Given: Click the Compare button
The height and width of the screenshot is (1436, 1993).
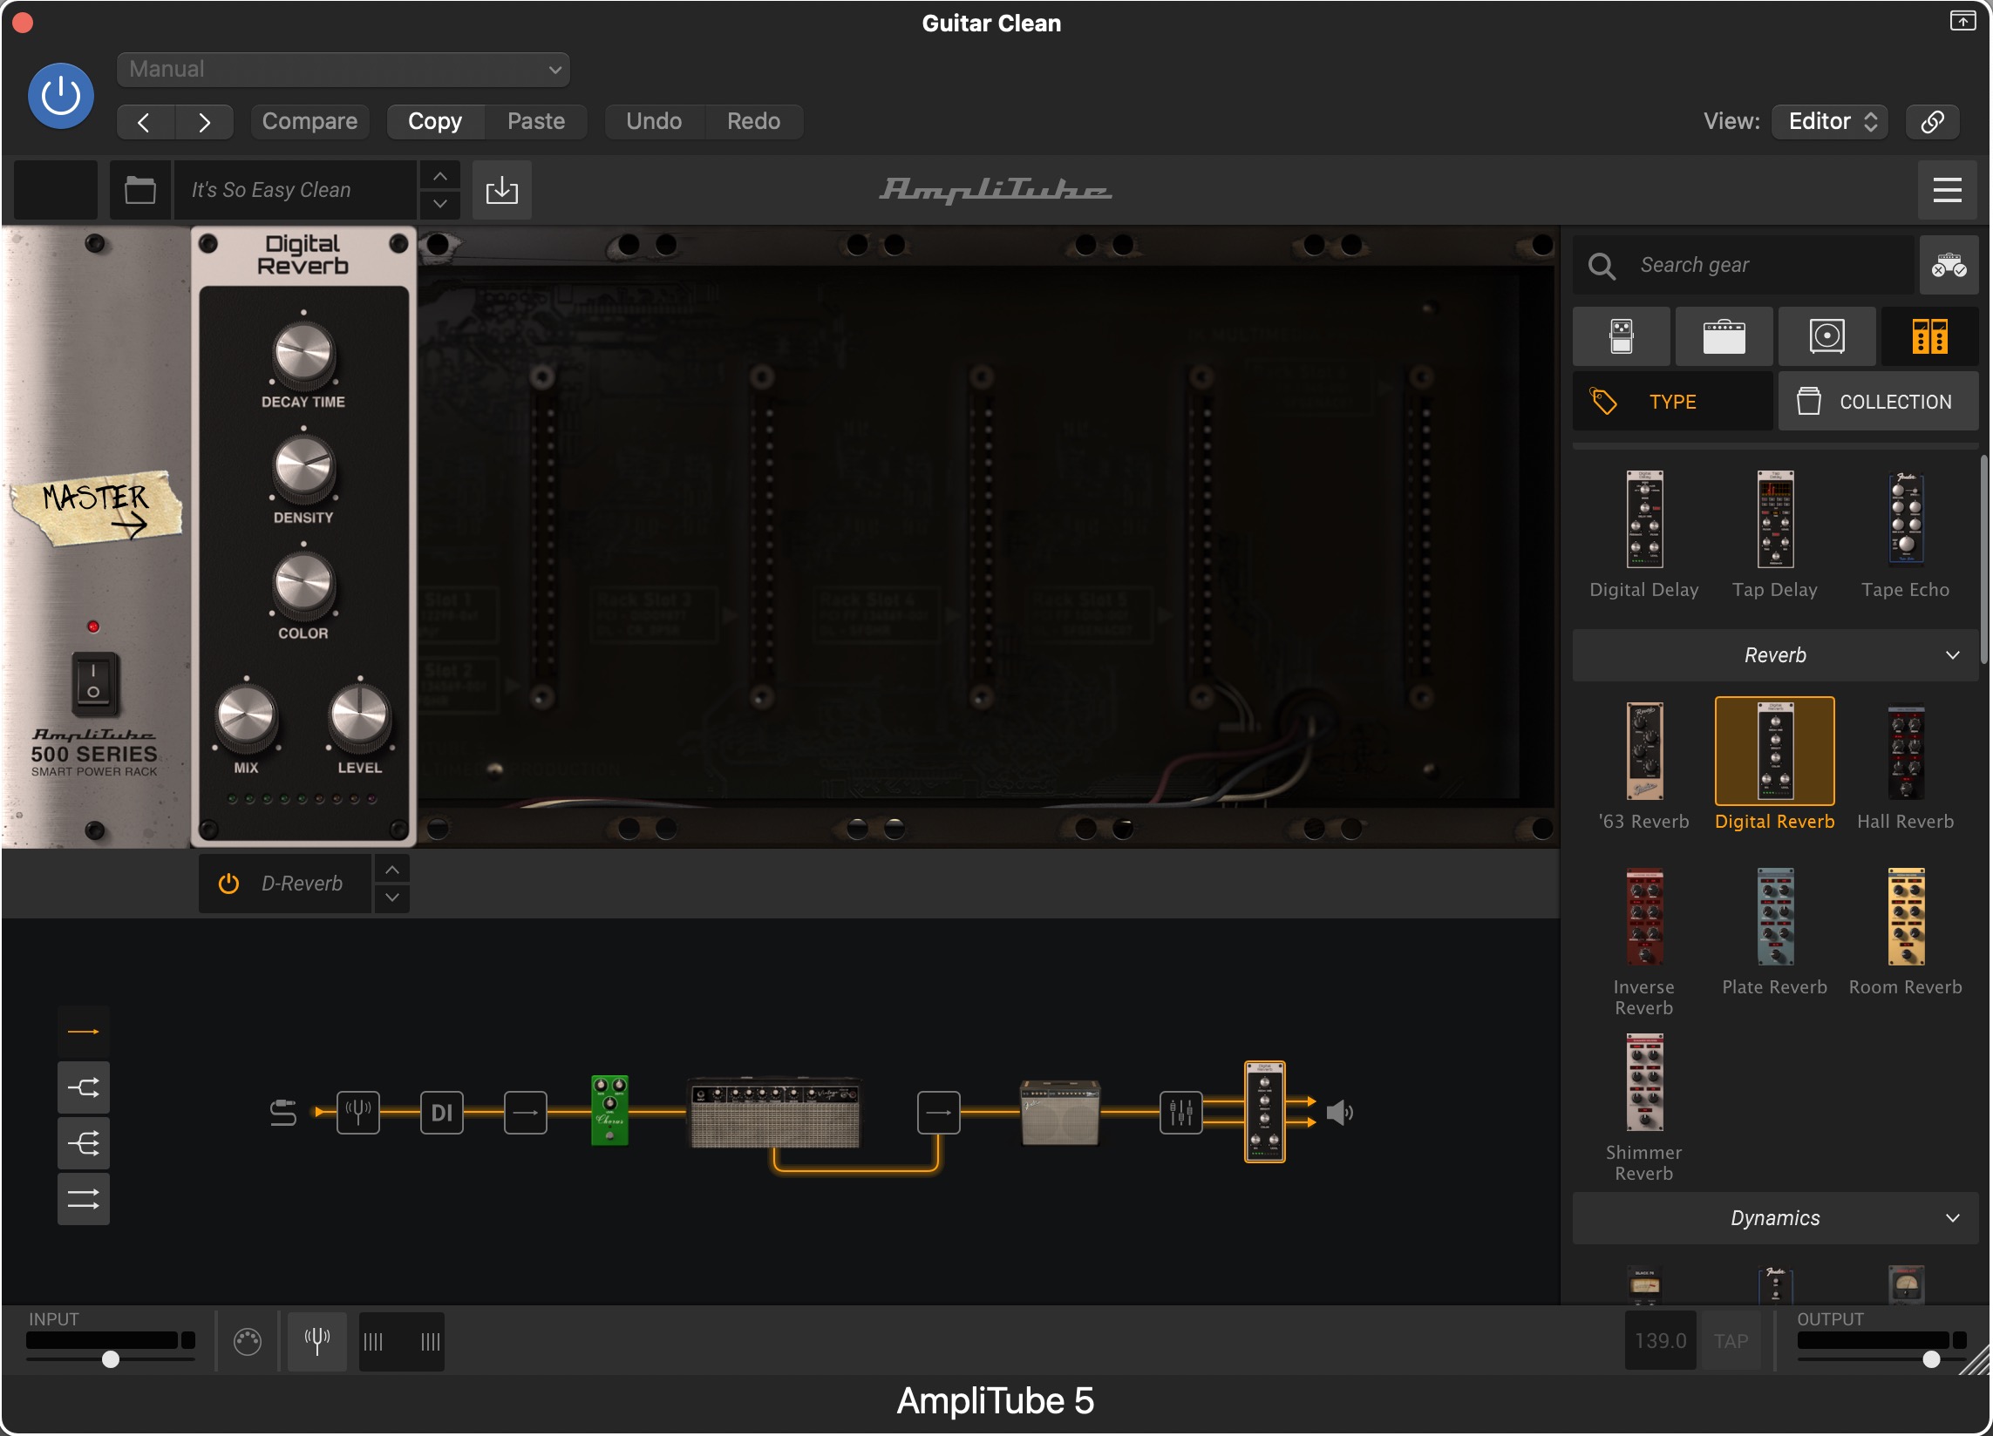Looking at the screenshot, I should 309,121.
